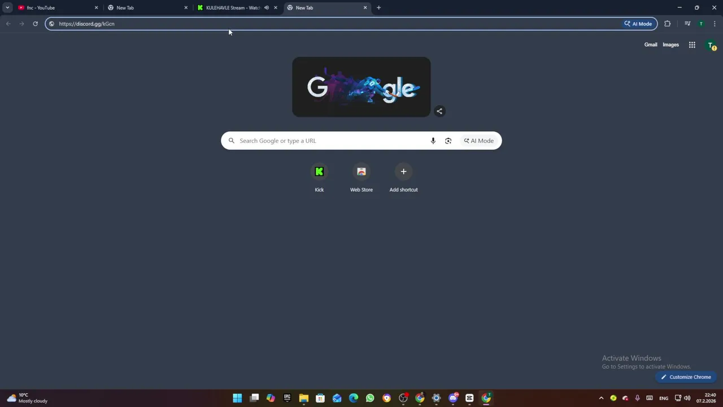723x407 pixels.
Task: Open the Google account avatar
Action: (x=711, y=45)
